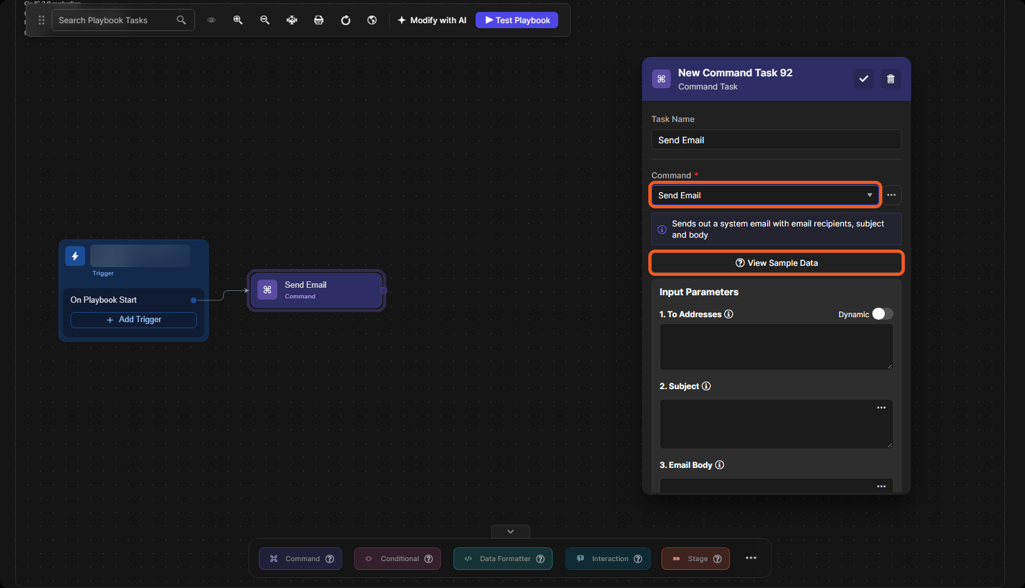Zoom out of the playbook canvas
Image resolution: width=1025 pixels, height=588 pixels.
[265, 20]
